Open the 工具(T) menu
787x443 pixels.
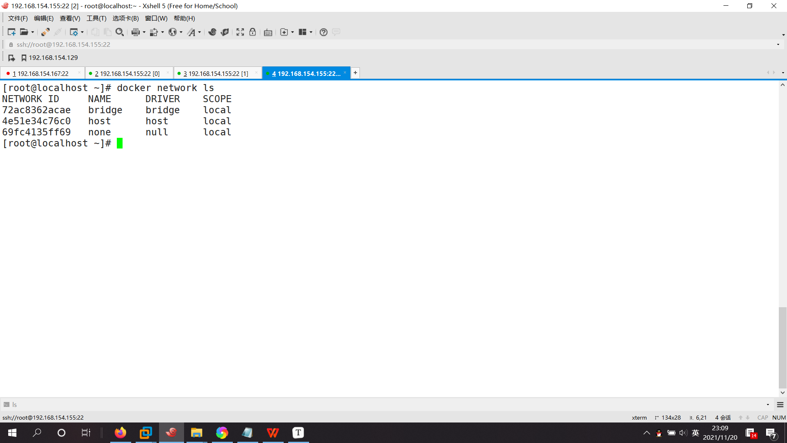click(96, 18)
